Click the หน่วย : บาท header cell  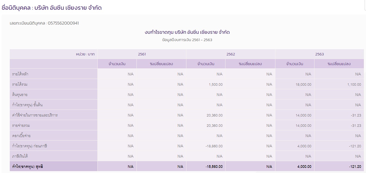click(85, 54)
